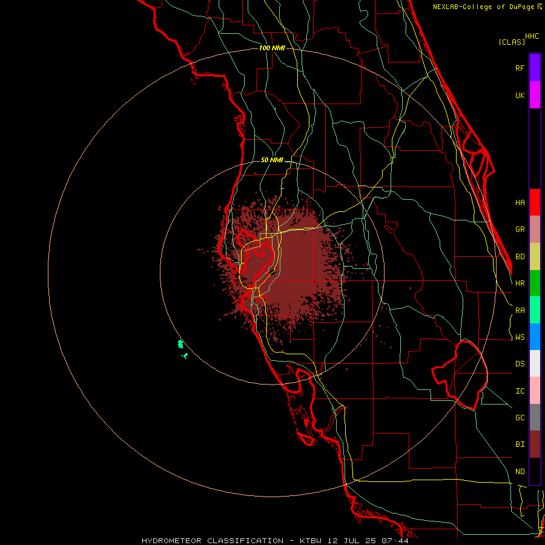
Task: Select the yellow BD big drops swatch
Action: 535,257
